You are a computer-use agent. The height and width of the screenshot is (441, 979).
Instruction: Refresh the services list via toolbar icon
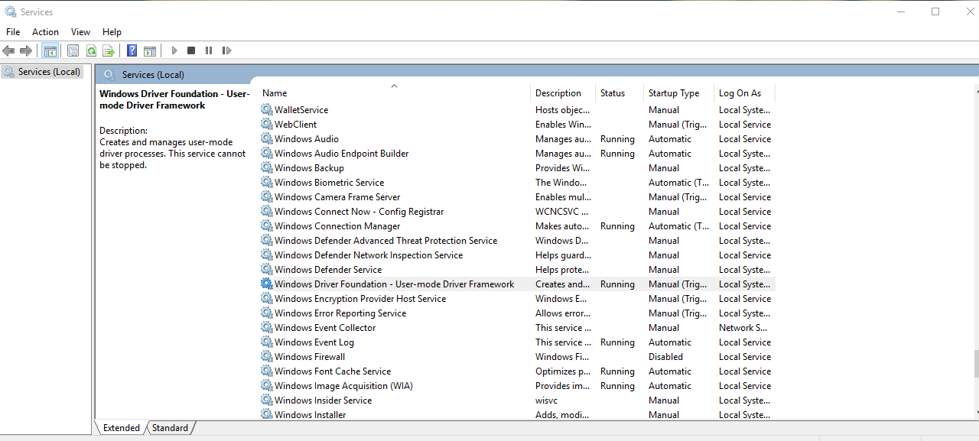coord(91,50)
